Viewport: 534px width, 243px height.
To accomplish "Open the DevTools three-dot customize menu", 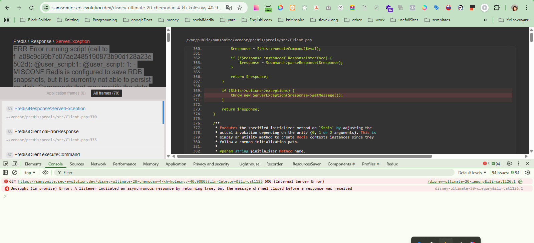I will point(519,163).
